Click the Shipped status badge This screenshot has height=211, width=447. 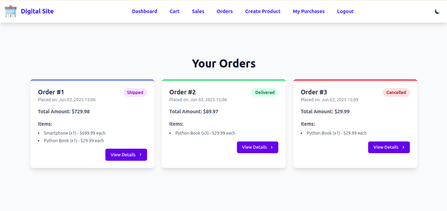pos(135,92)
